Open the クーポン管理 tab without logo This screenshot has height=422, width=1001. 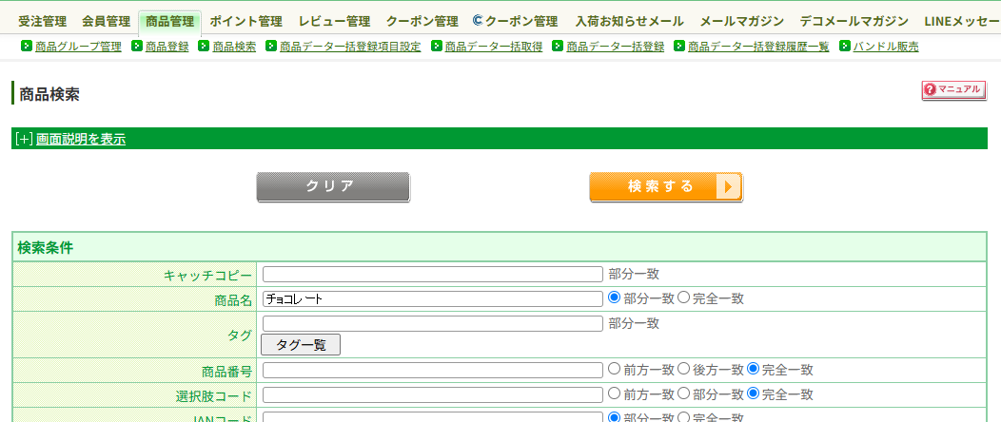(422, 22)
